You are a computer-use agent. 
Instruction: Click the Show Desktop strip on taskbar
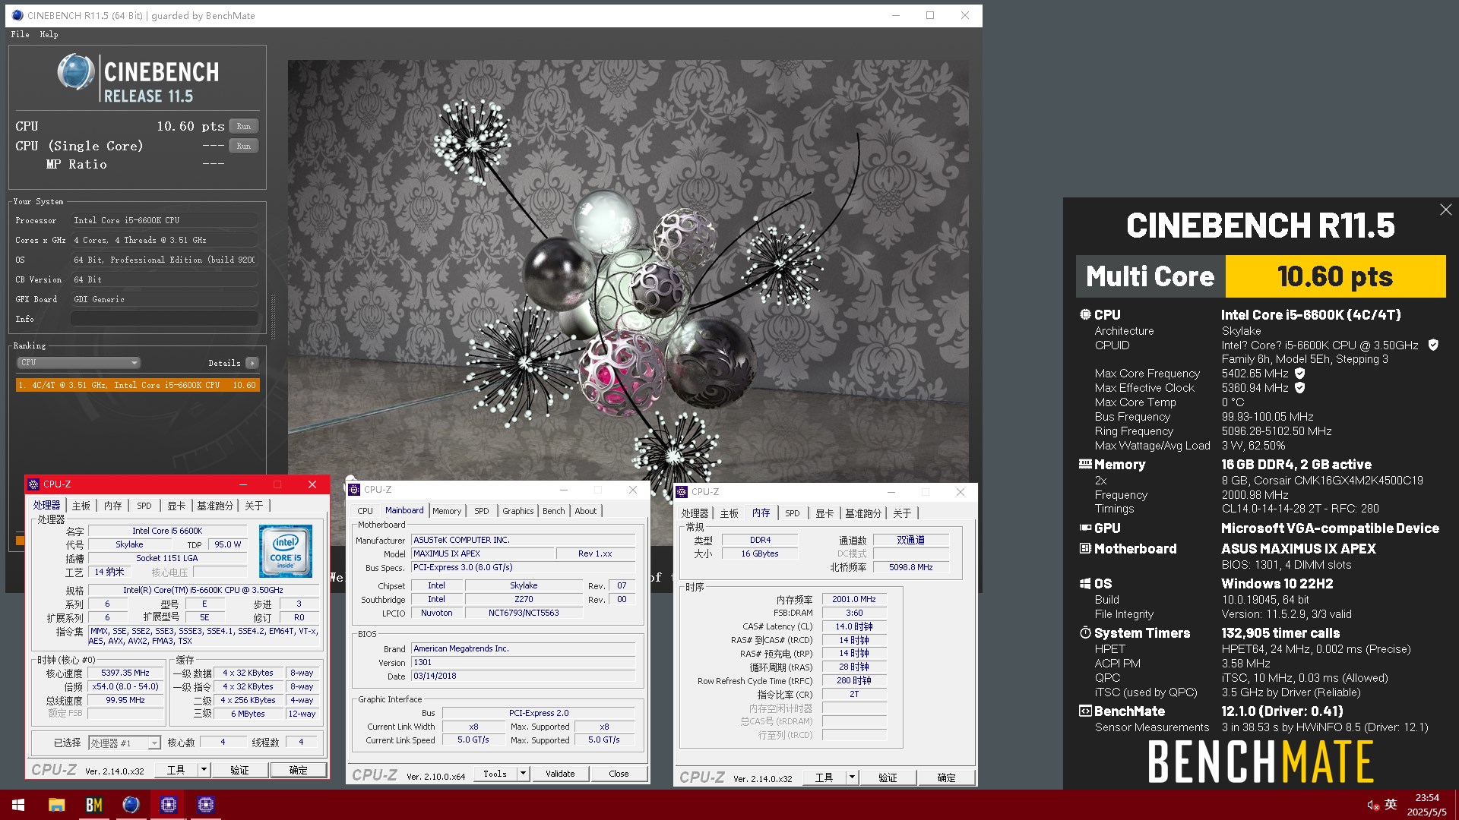click(x=1456, y=805)
